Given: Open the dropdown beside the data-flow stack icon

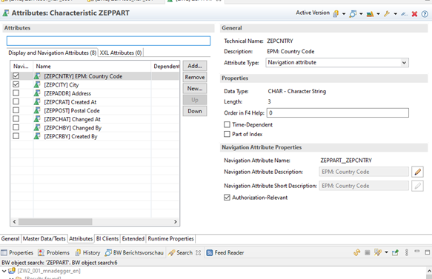Looking at the screenshot, I should 378,14.
